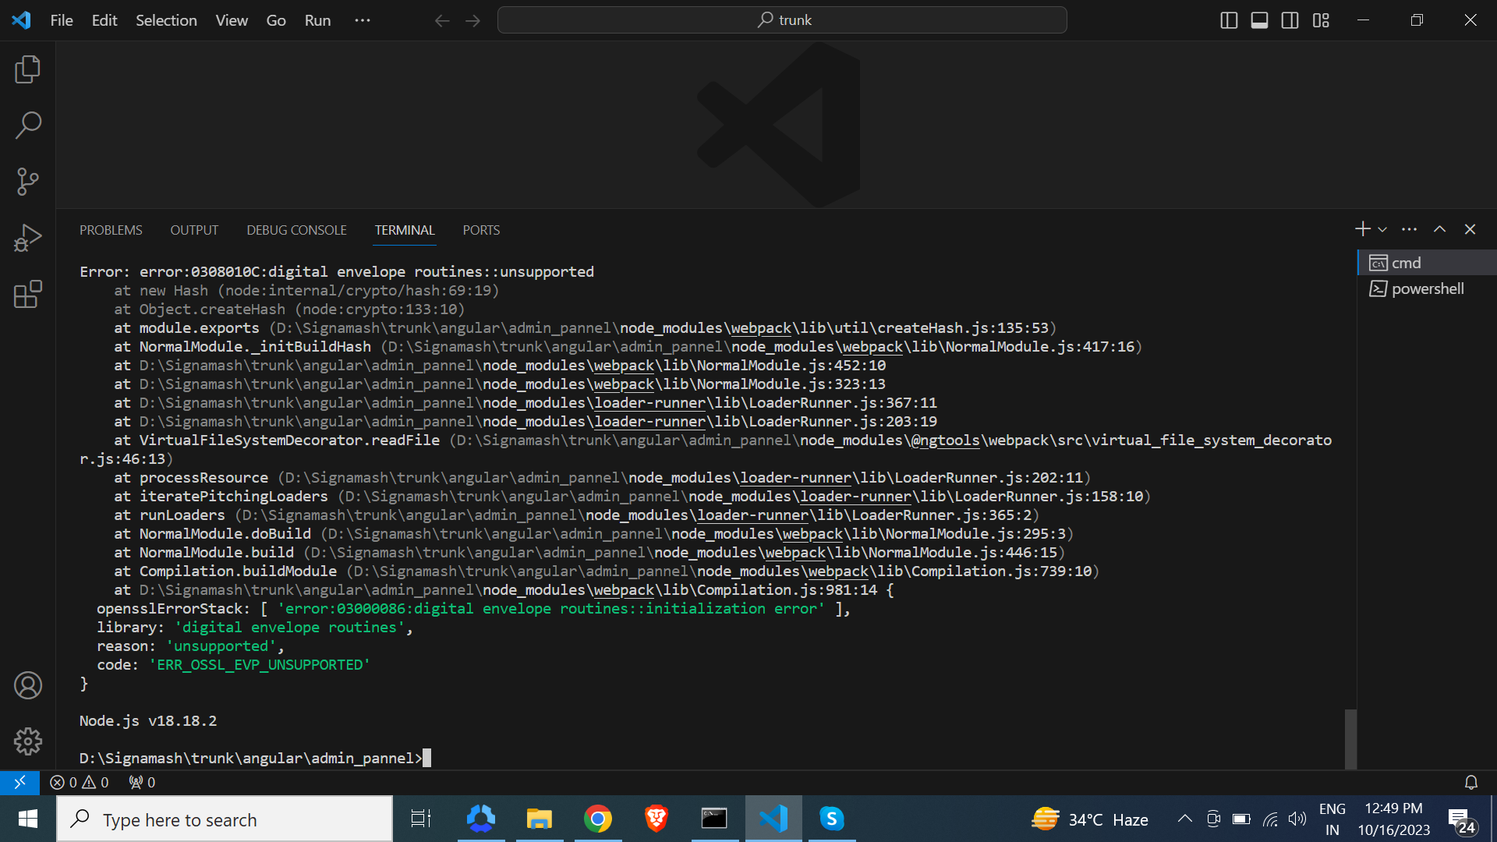Open the Accounts menu icon
The height and width of the screenshot is (842, 1497).
coord(28,685)
